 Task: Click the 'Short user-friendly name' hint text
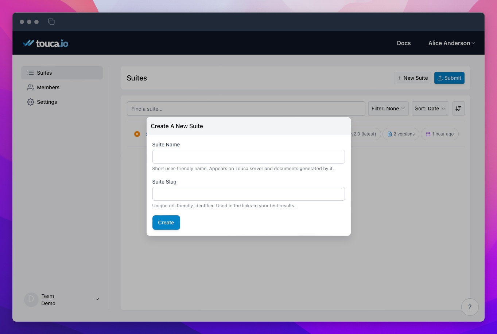point(243,169)
